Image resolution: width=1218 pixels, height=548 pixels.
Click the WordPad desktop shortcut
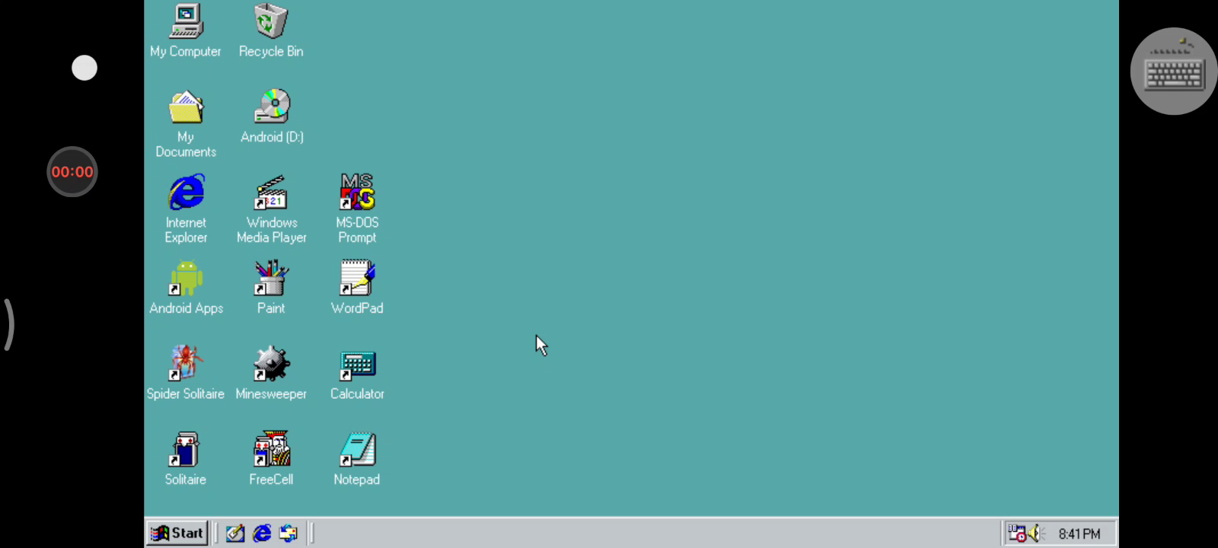click(x=357, y=279)
